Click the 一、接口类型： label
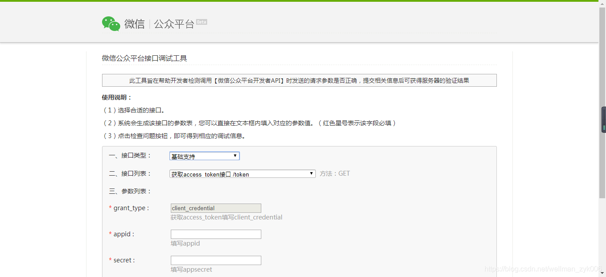This screenshot has width=606, height=277. coord(130,155)
